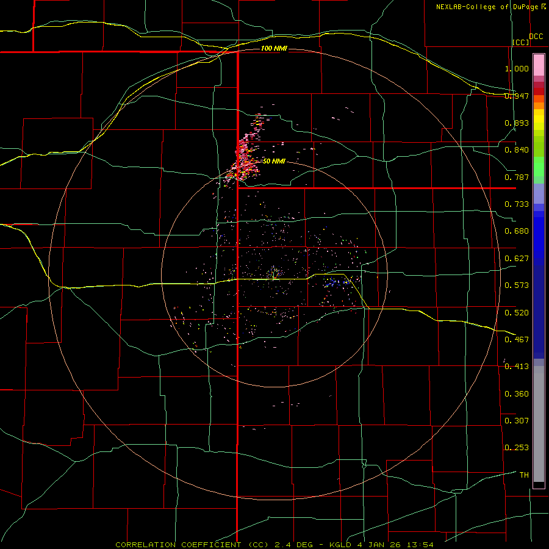Screen dimensions: 549x549
Task: Select the 0.573 scale value
Action: tap(517, 285)
